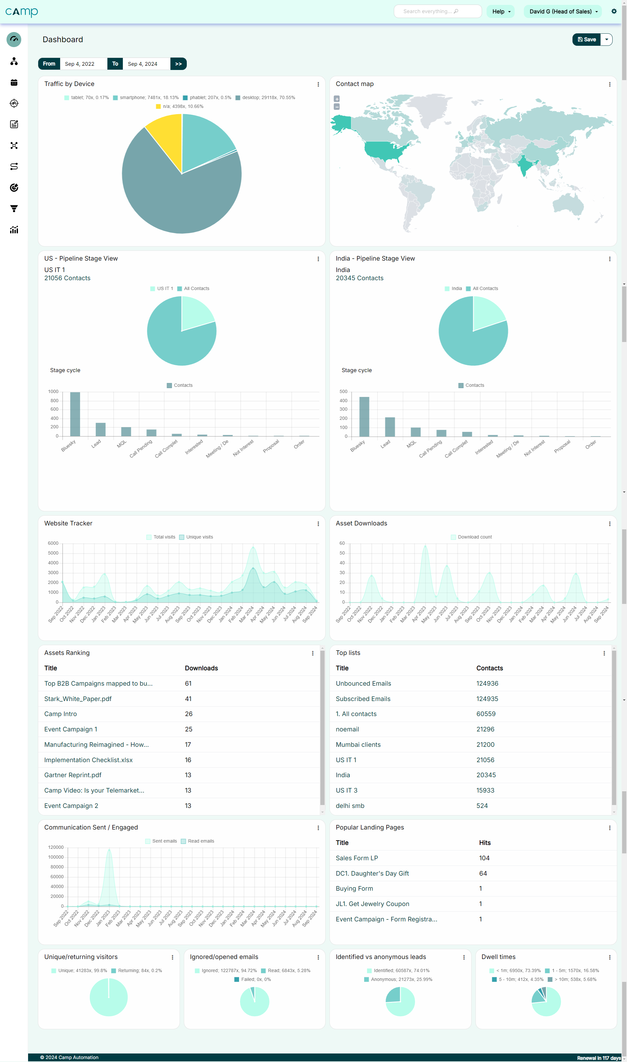Click the search magnifier icon

456,11
